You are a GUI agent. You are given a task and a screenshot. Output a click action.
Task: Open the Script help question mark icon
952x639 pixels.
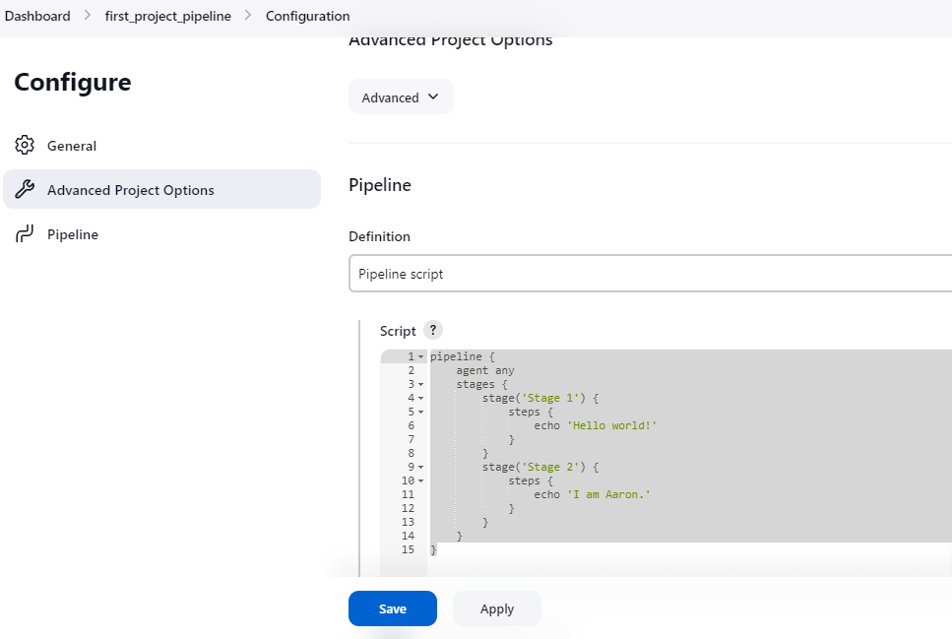tap(432, 331)
